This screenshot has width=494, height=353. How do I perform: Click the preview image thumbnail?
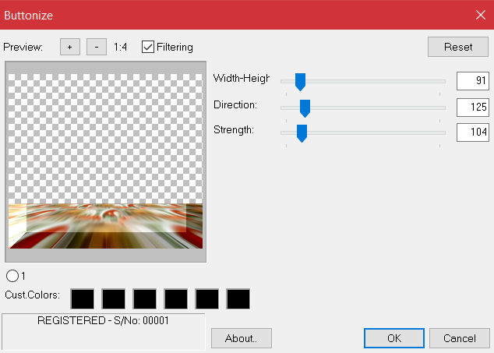pyautogui.click(x=105, y=161)
